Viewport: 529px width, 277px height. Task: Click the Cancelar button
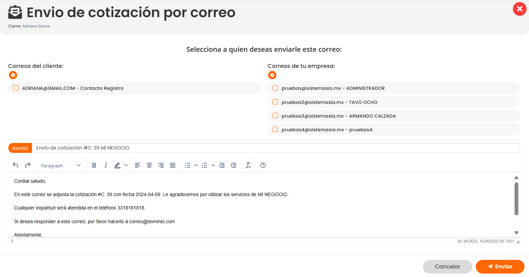[447, 266]
